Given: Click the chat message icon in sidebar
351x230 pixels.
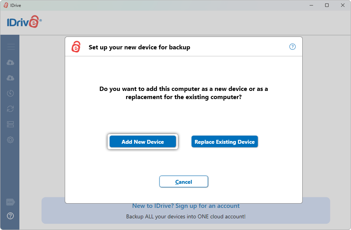Looking at the screenshot, I should pyautogui.click(x=11, y=202).
